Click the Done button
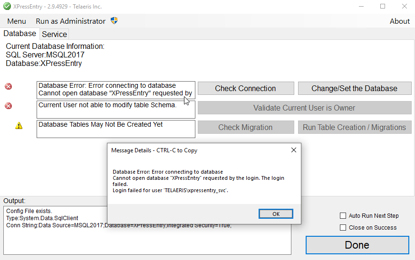This screenshot has height=260, width=415. (357, 245)
